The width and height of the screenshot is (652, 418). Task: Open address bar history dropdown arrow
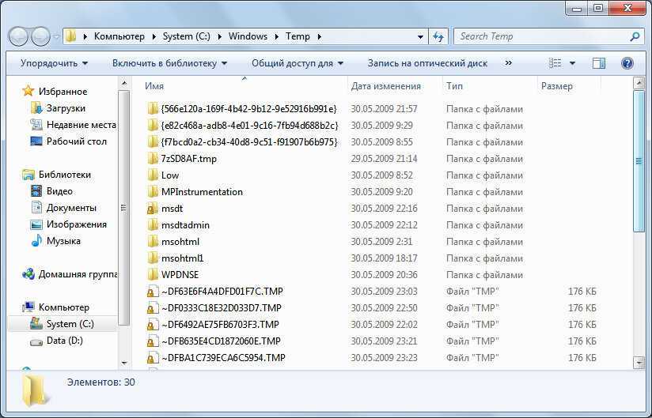420,37
